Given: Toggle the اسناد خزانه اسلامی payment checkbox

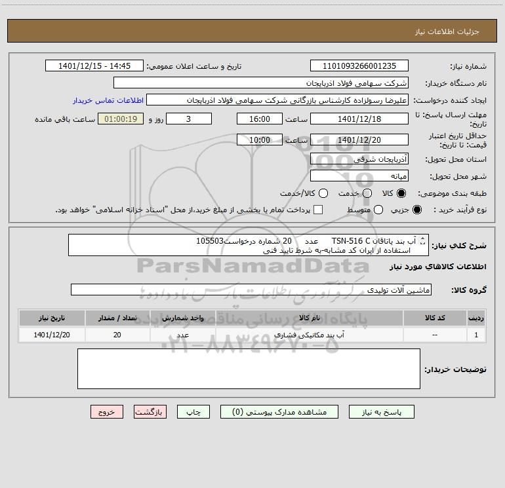Looking at the screenshot, I should tap(318, 210).
